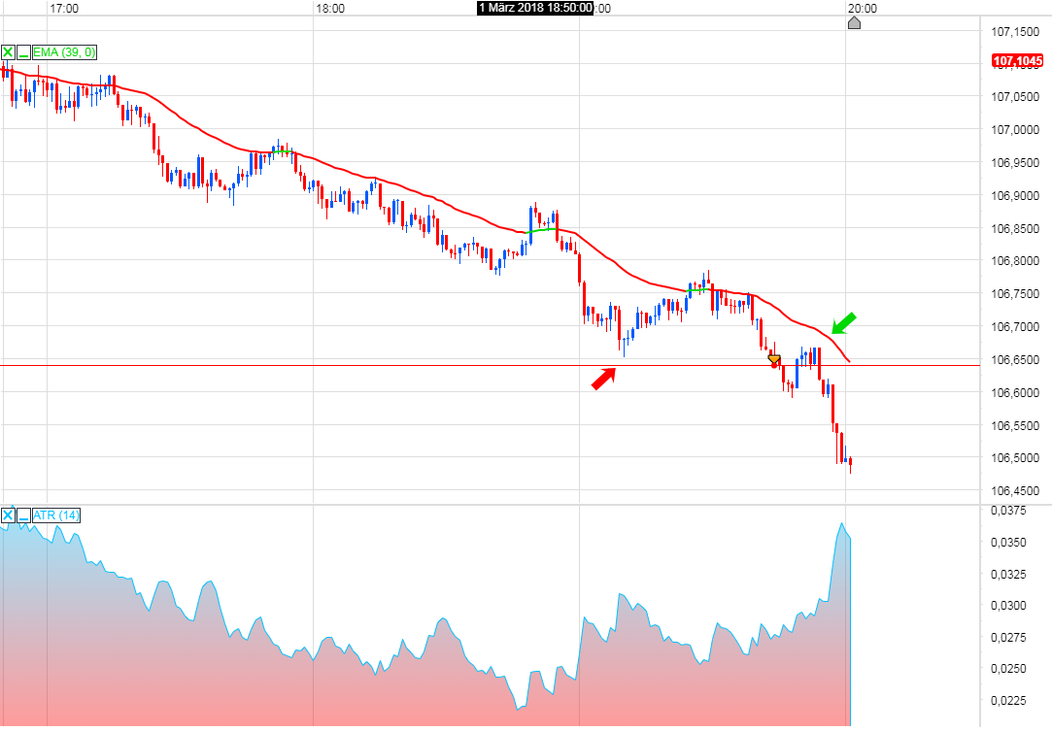The image size is (1052, 731).
Task: Minimize the EMA indicator with its underscore toggle
Action: tap(23, 51)
